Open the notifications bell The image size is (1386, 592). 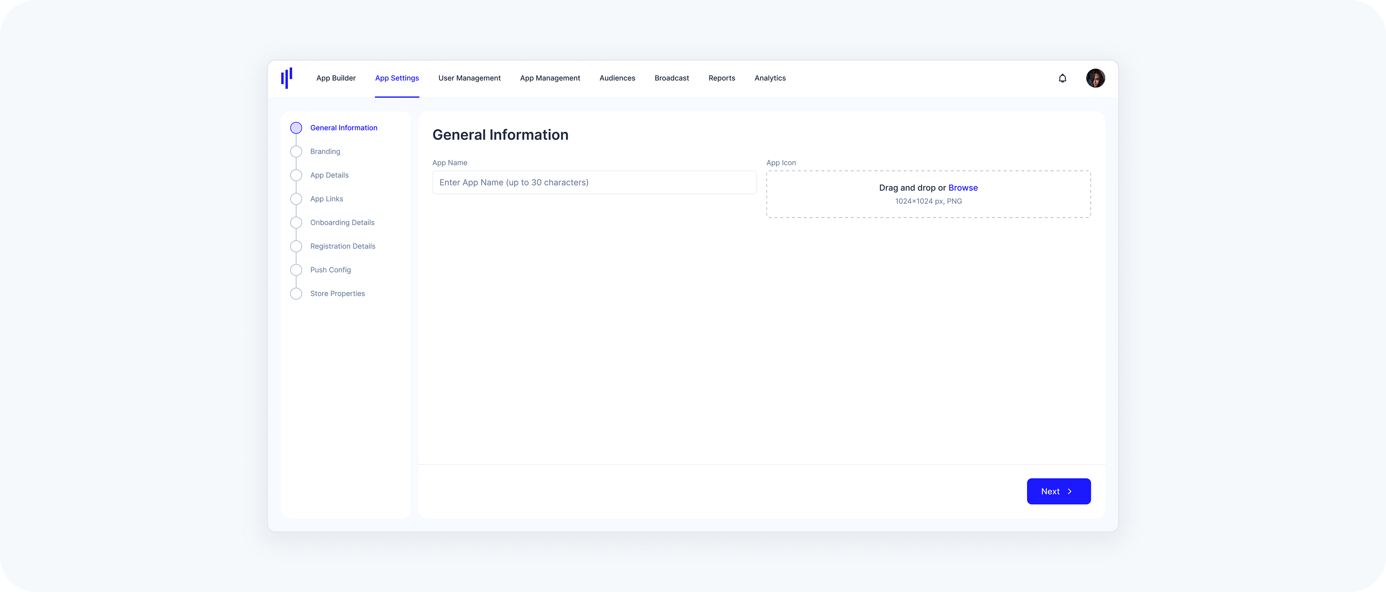click(x=1063, y=78)
